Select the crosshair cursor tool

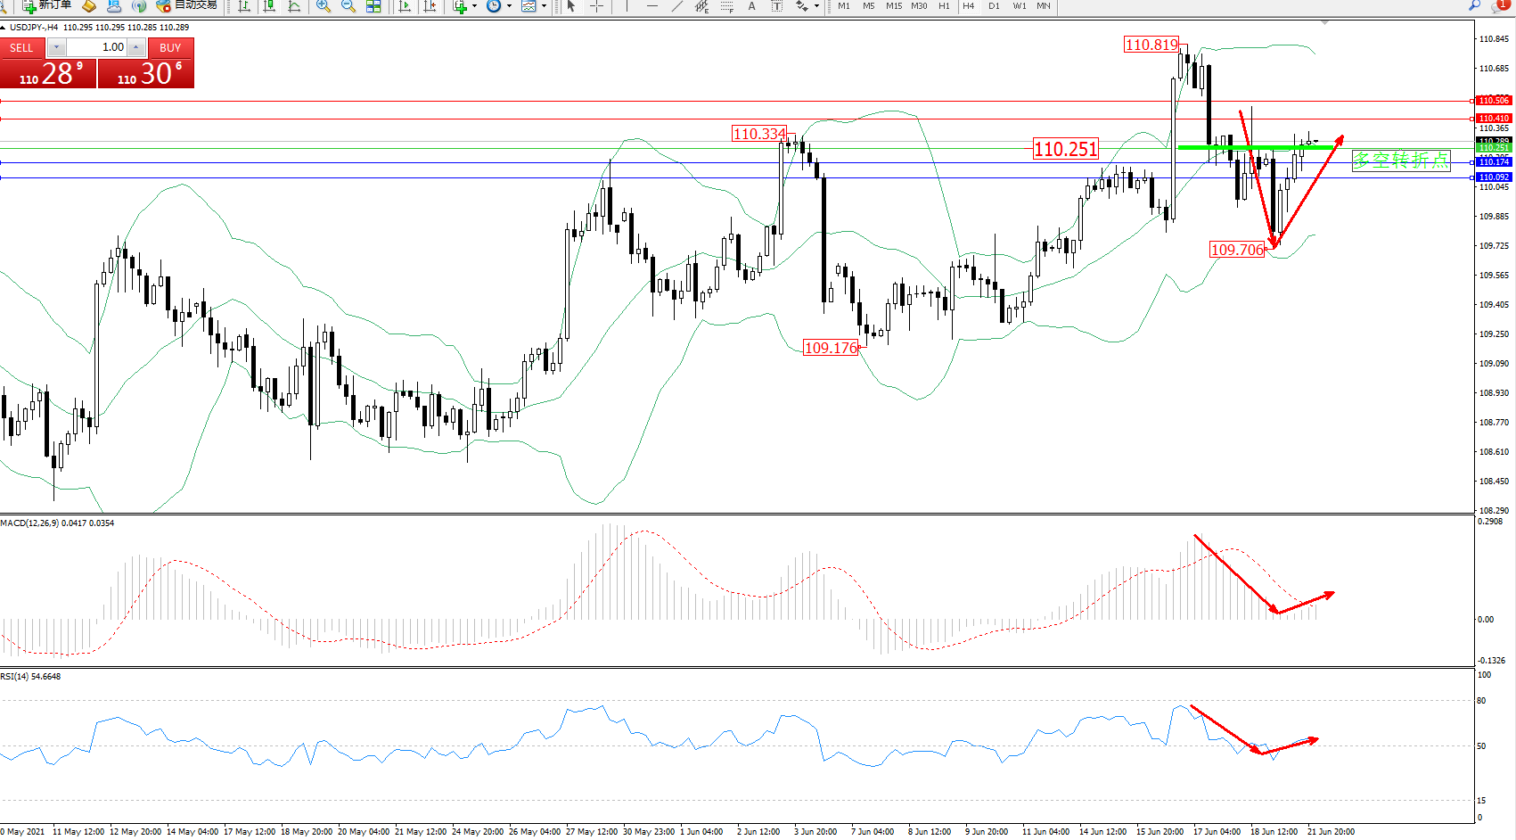[x=596, y=6]
